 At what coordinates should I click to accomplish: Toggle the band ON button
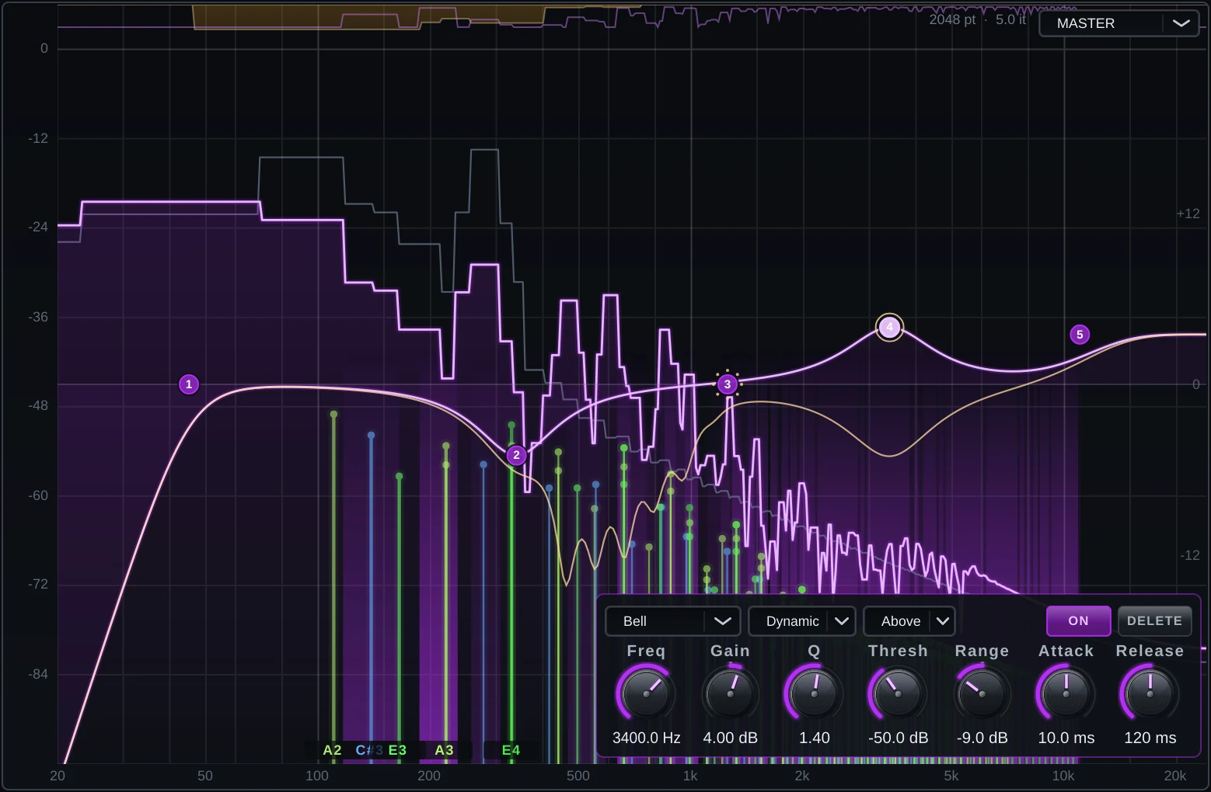click(1078, 621)
